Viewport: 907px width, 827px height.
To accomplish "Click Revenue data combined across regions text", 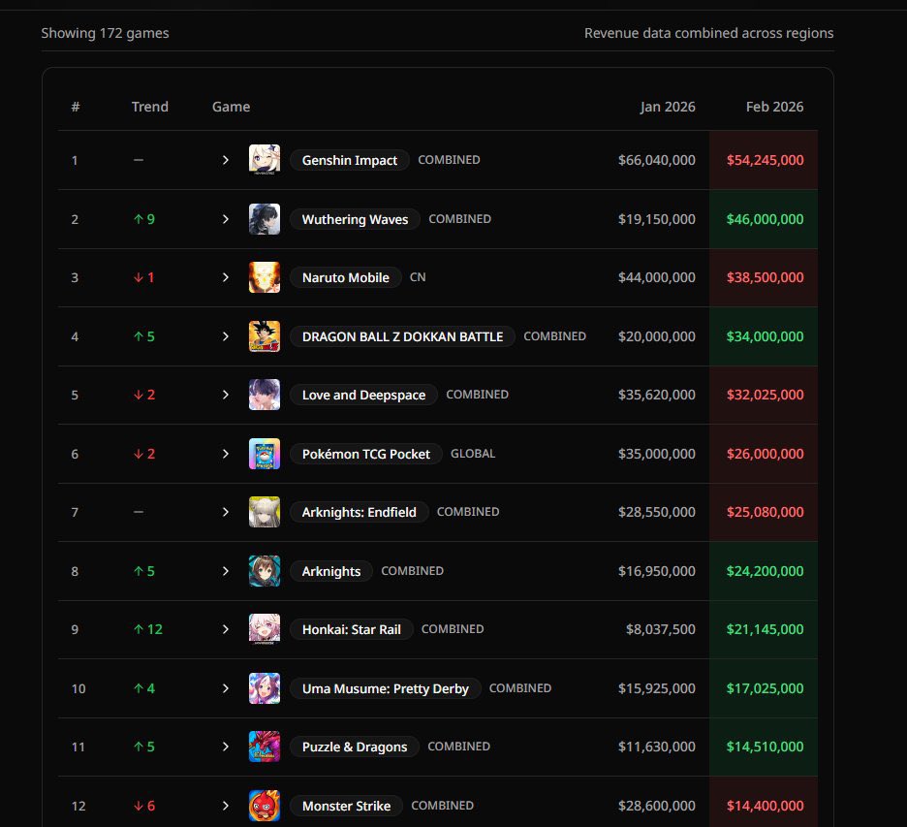I will 708,33.
